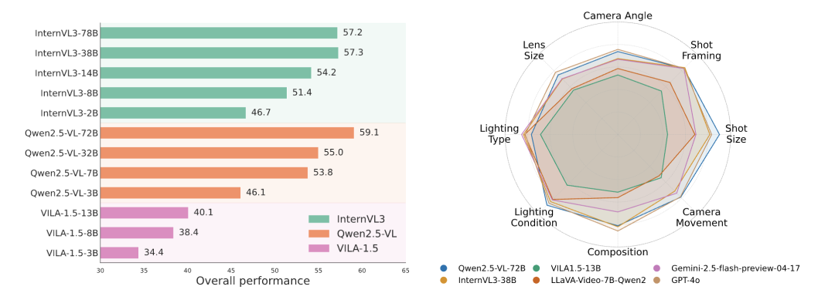The width and height of the screenshot is (835, 293).
Task: Click the Camera Angle axis label
Action: tap(617, 15)
